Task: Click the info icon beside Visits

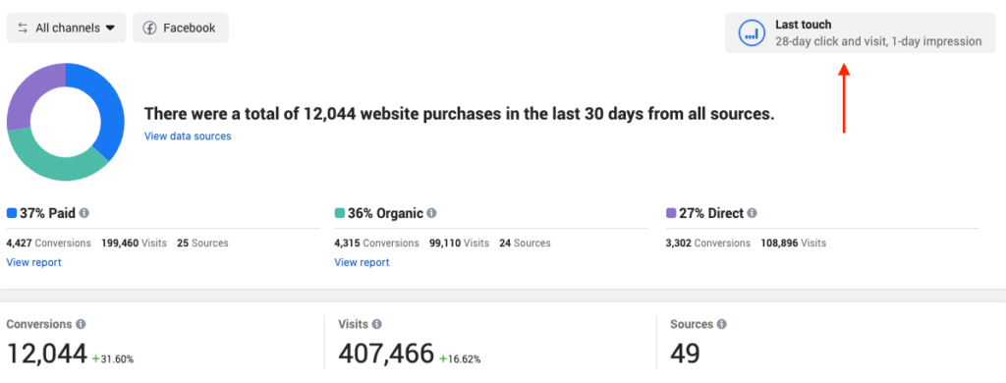Action: (x=376, y=325)
